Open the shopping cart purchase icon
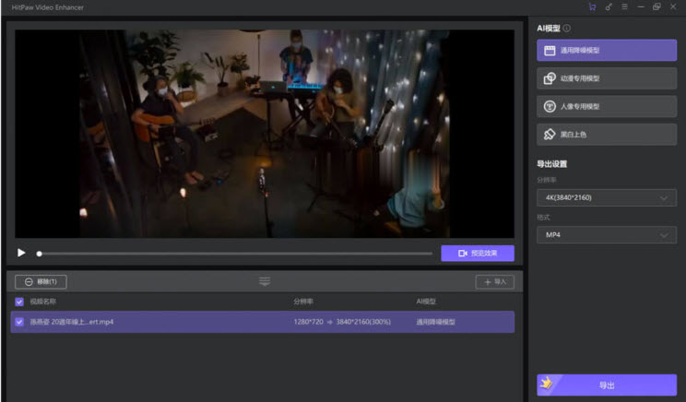The width and height of the screenshot is (686, 402). (x=592, y=6)
